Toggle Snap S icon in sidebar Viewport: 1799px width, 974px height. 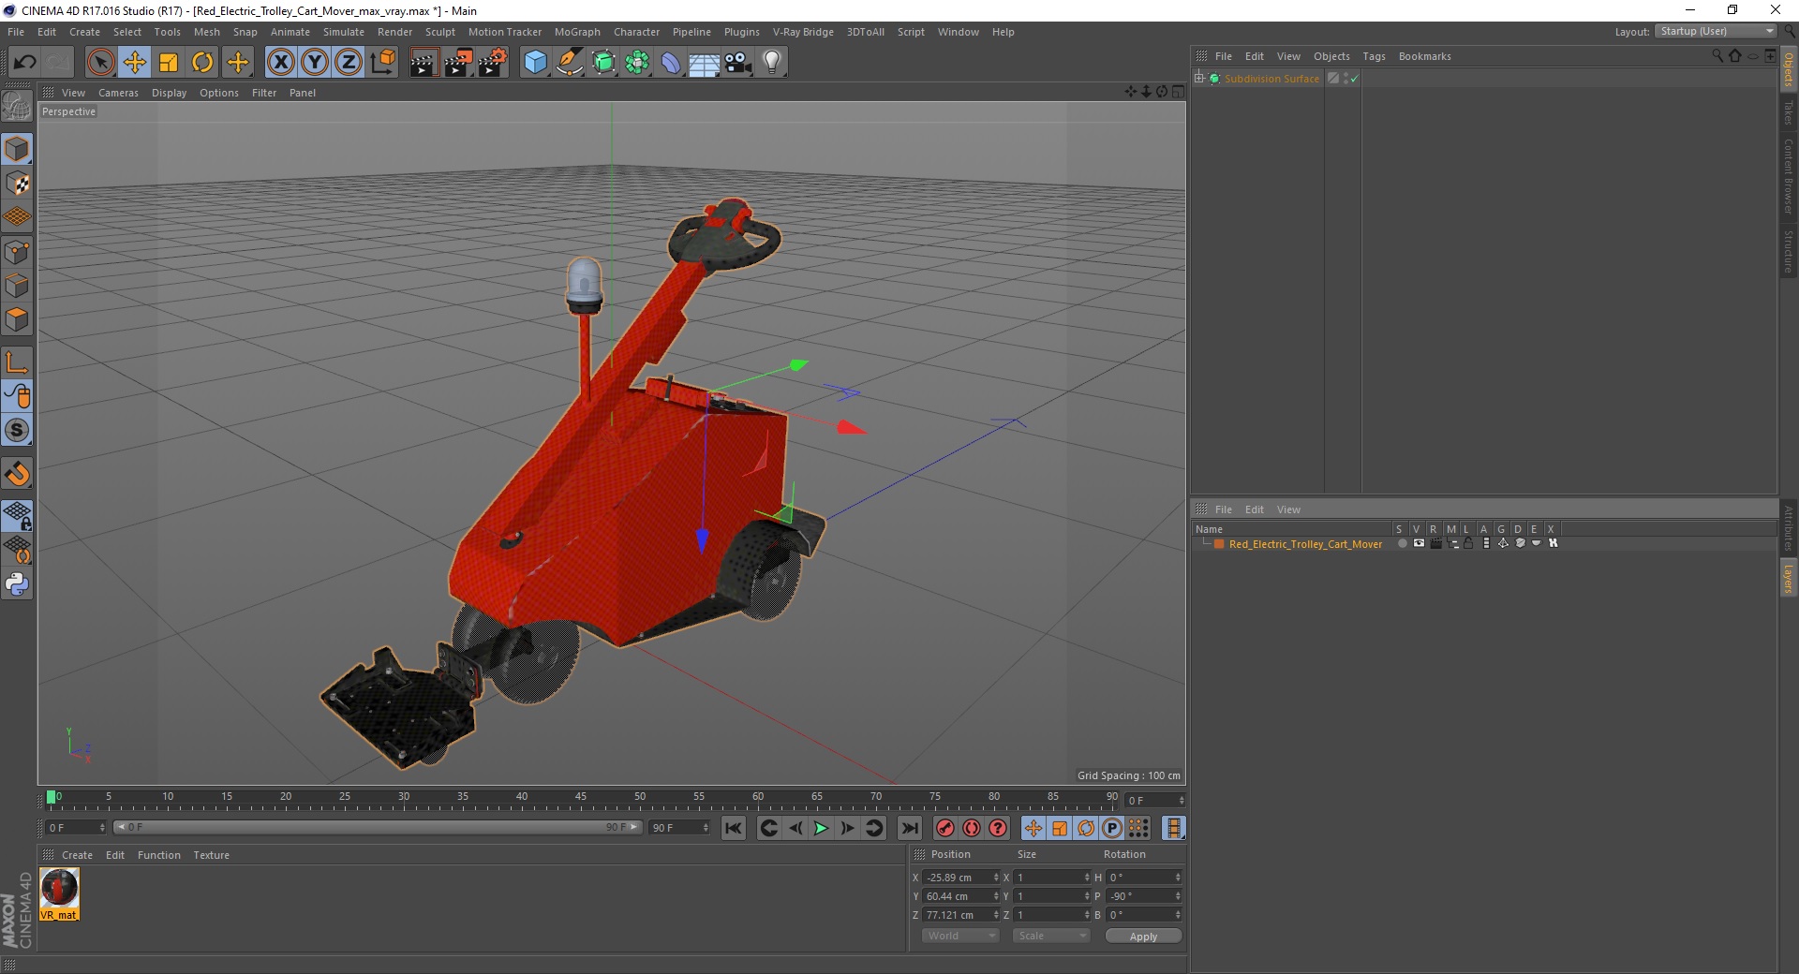[x=17, y=430]
